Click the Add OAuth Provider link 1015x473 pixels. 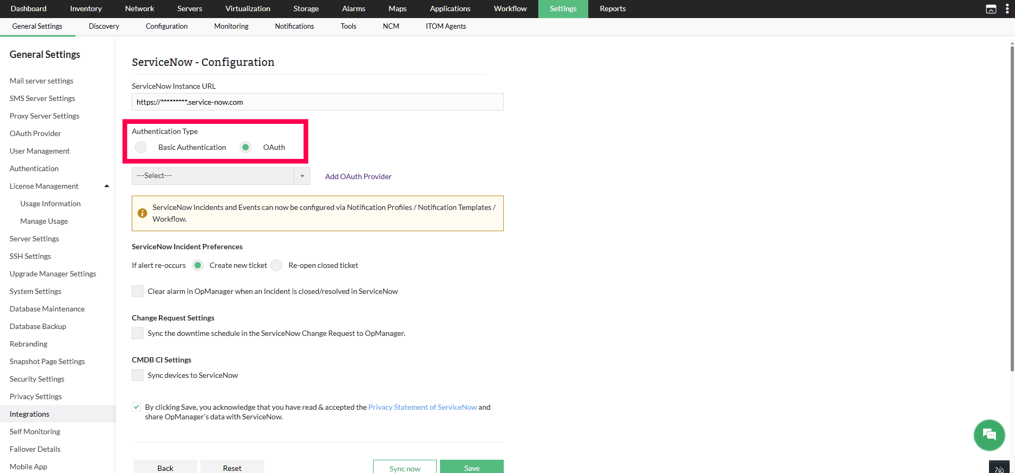pyautogui.click(x=358, y=176)
